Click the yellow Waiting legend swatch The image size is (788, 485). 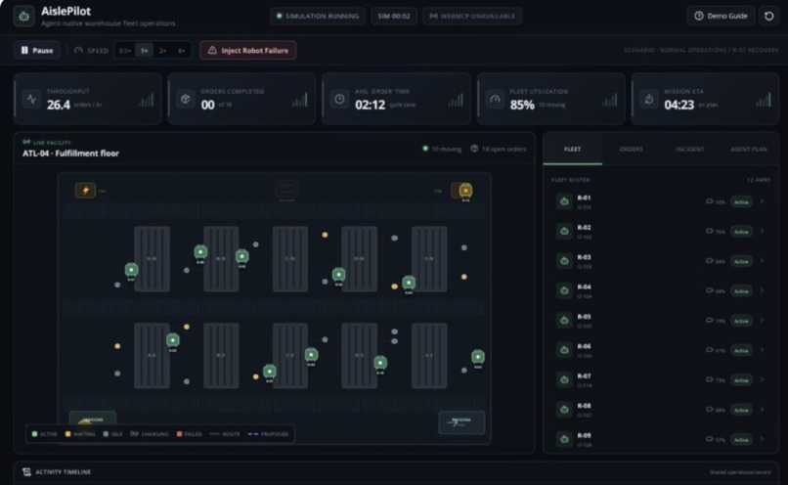click(x=67, y=434)
